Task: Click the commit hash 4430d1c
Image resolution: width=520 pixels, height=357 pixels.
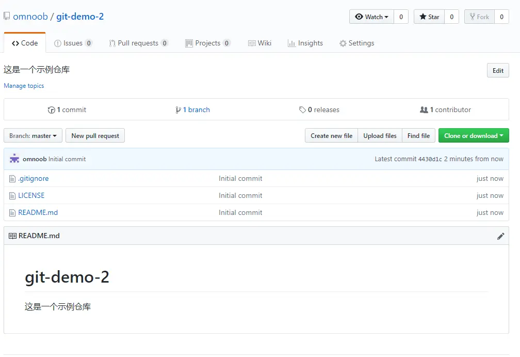Action: pos(430,159)
